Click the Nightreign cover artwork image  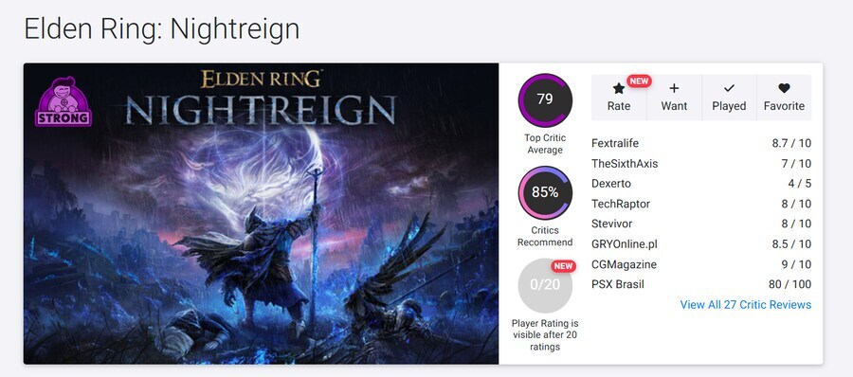262,214
